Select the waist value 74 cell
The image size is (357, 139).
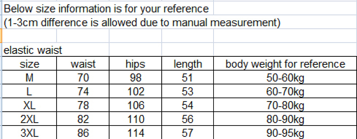click(x=83, y=92)
